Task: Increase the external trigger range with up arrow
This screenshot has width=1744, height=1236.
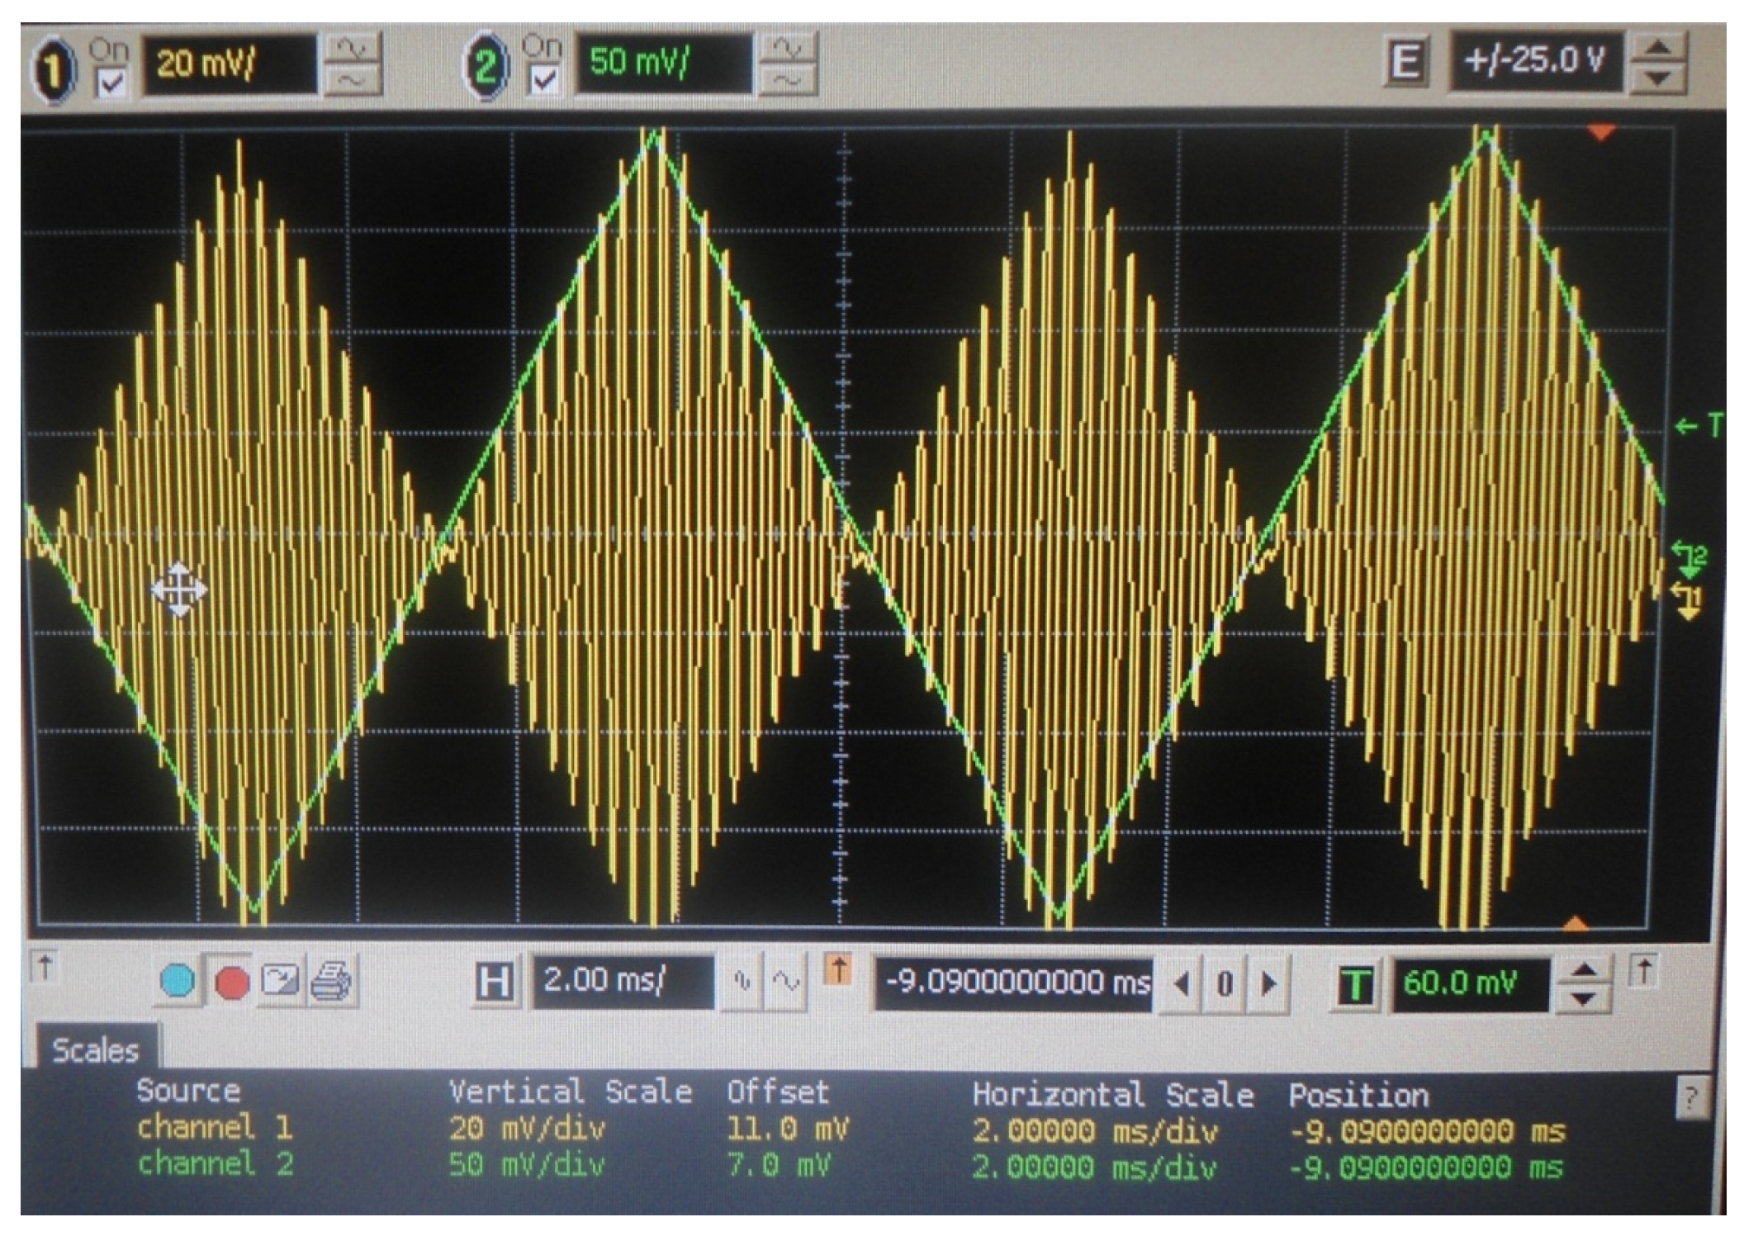Action: point(1658,46)
